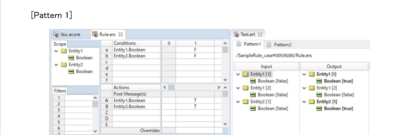
Task: Select the Rule.ers editor tab
Action: coord(107,34)
